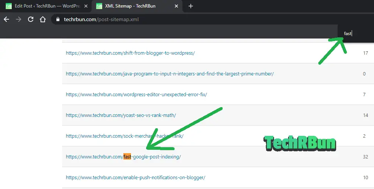Click the count 14 in yoast-seo row
374x189 pixels.
pos(365,115)
